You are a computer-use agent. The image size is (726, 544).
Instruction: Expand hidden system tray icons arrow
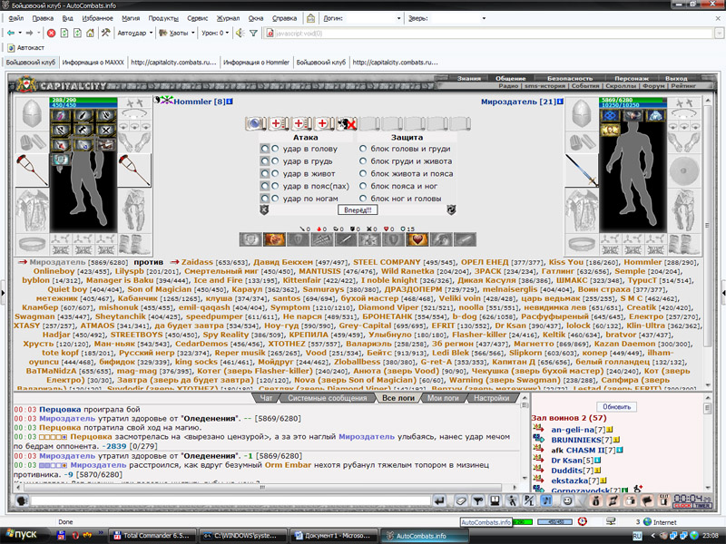[x=652, y=536]
